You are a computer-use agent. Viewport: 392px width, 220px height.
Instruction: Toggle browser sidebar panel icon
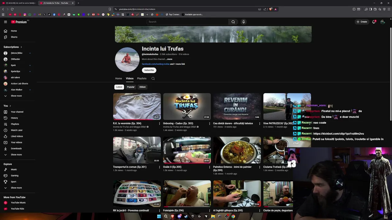(371, 9)
